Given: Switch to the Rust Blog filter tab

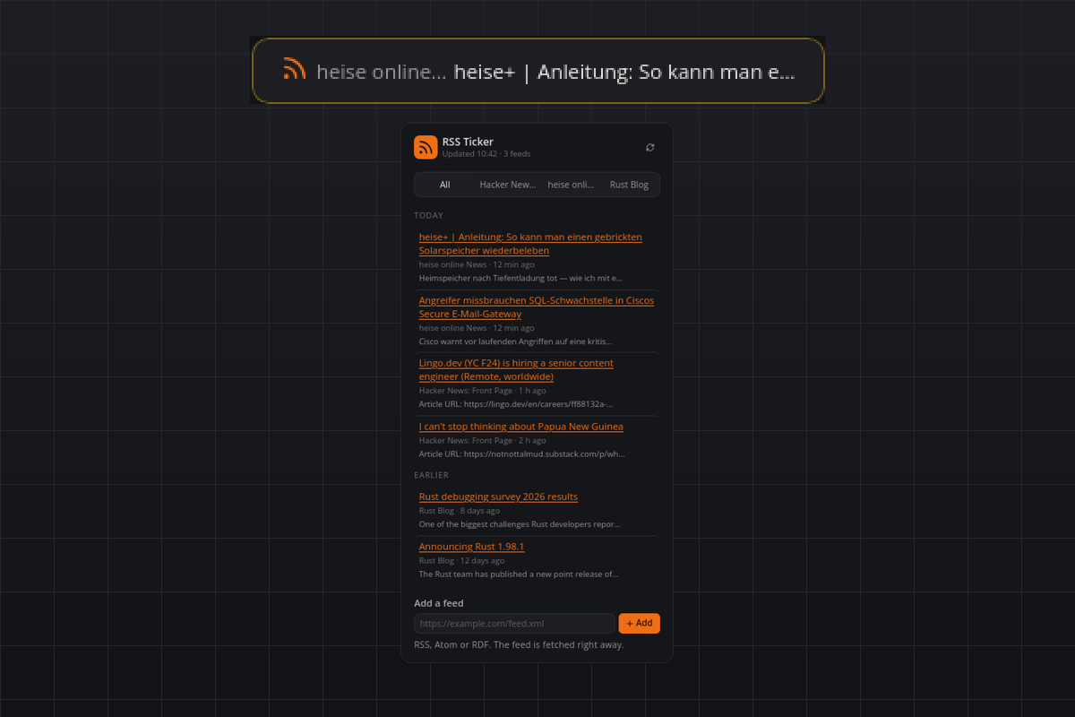Looking at the screenshot, I should tap(629, 185).
